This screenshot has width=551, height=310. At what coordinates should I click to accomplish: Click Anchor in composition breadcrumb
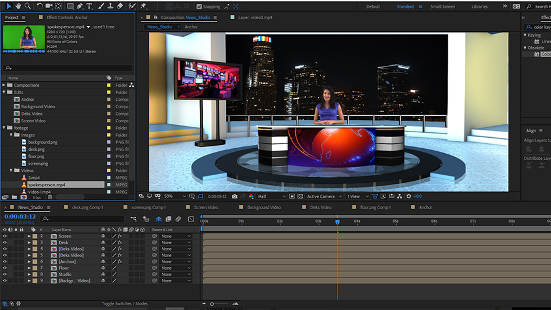pyautogui.click(x=191, y=26)
